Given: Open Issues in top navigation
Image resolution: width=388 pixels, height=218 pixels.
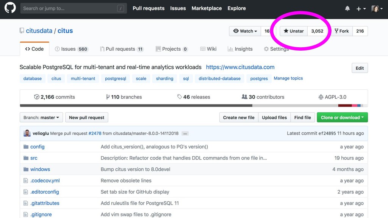Looking at the screenshot, I should pos(178,8).
